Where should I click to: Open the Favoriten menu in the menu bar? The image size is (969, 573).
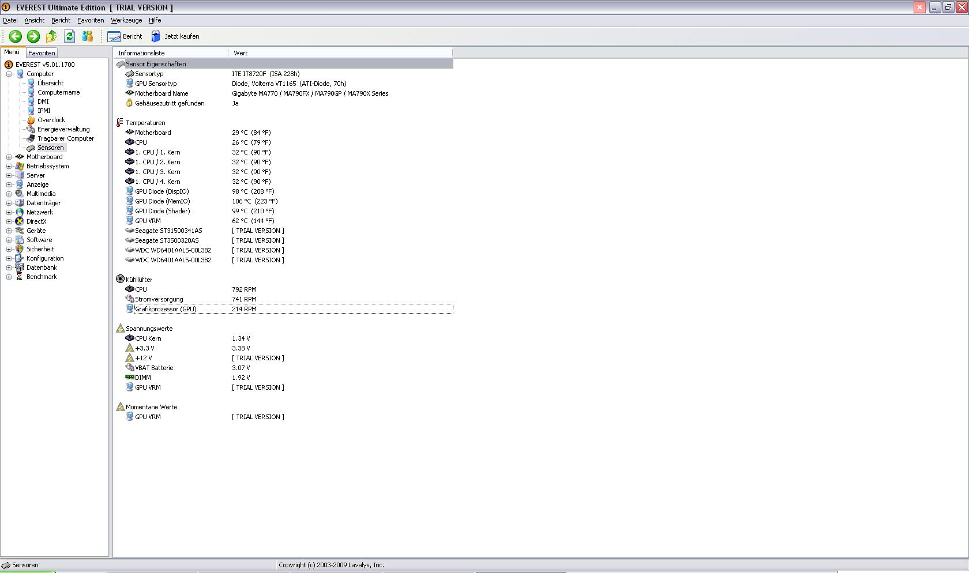click(91, 20)
